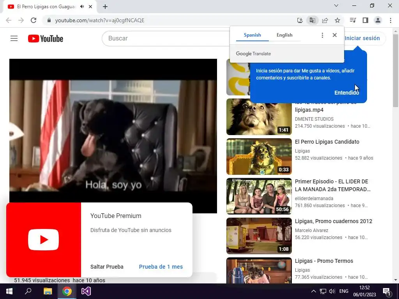Mute tab audio speaker icon
This screenshot has height=299, width=399.
click(82, 7)
